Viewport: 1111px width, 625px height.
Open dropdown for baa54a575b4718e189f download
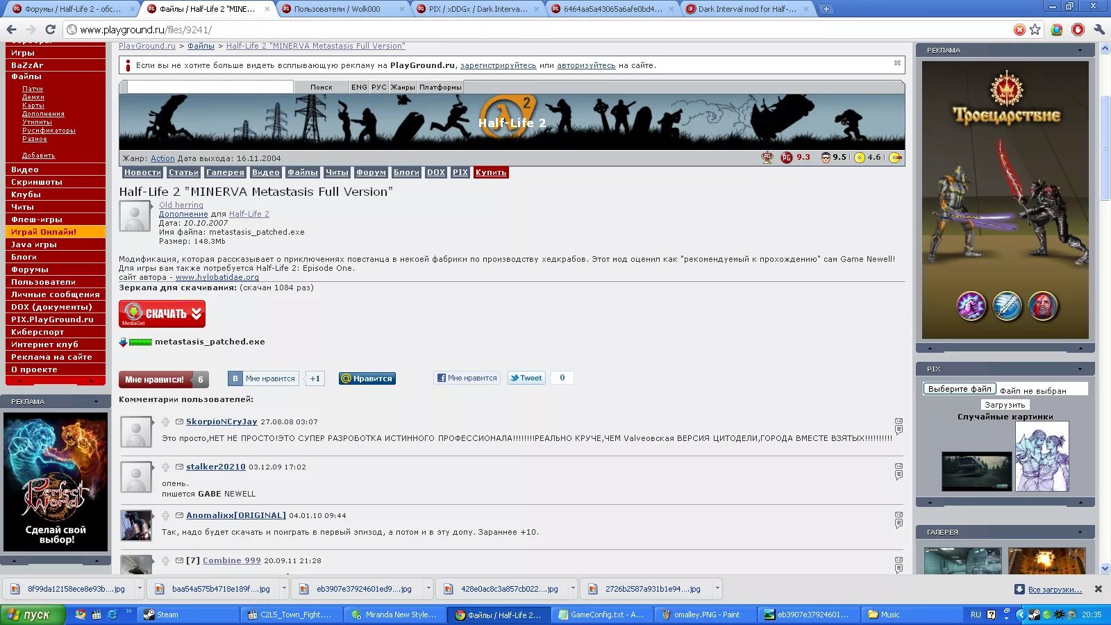(284, 588)
